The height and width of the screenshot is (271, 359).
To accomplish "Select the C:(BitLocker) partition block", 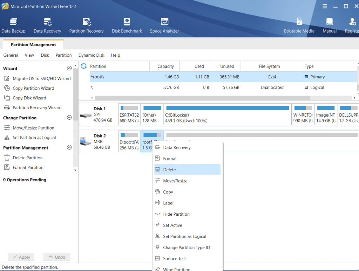I will point(228,114).
